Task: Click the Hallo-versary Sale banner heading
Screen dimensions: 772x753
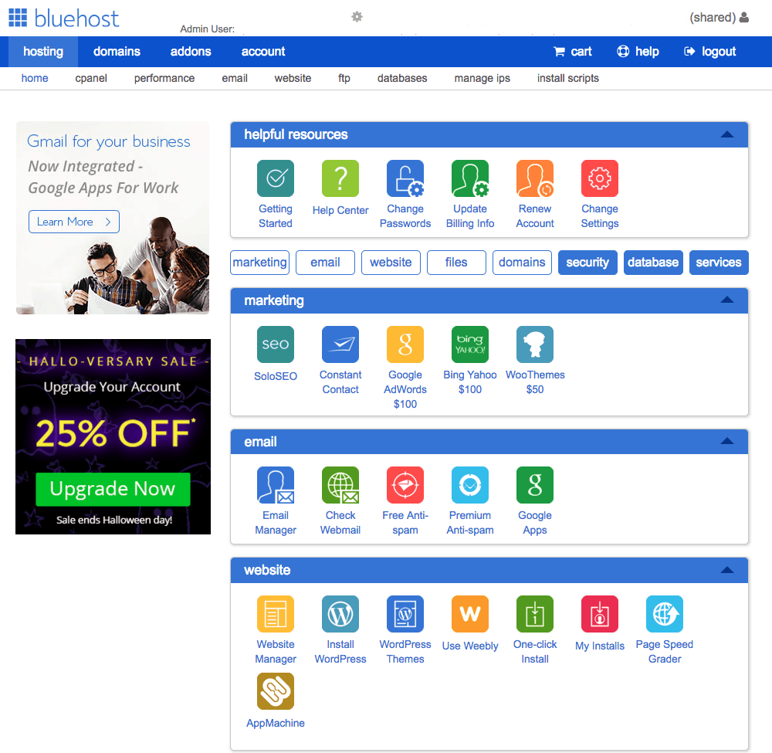Action: coord(113,361)
